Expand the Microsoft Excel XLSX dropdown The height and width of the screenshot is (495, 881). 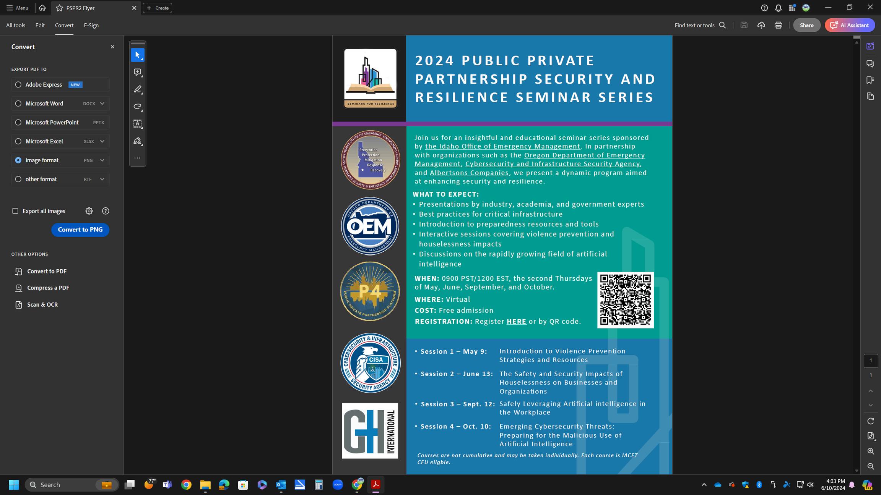(102, 141)
